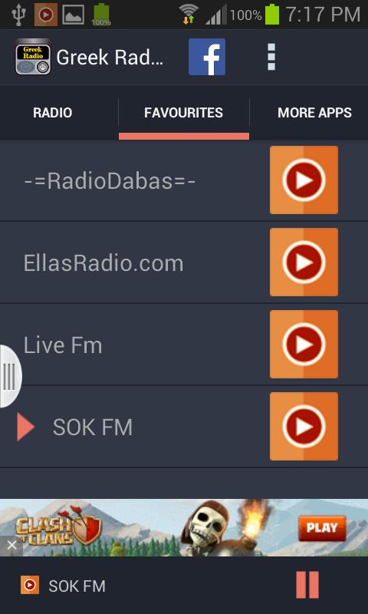Close the Clash of Clans ad banner
The height and width of the screenshot is (614, 368).
tap(11, 546)
